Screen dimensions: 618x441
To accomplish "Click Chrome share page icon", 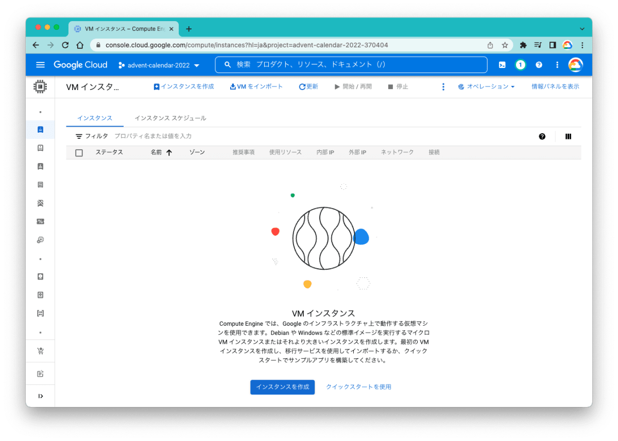I will pos(490,45).
